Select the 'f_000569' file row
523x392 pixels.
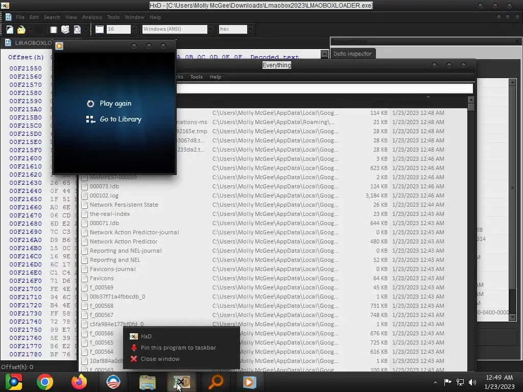[274, 287]
